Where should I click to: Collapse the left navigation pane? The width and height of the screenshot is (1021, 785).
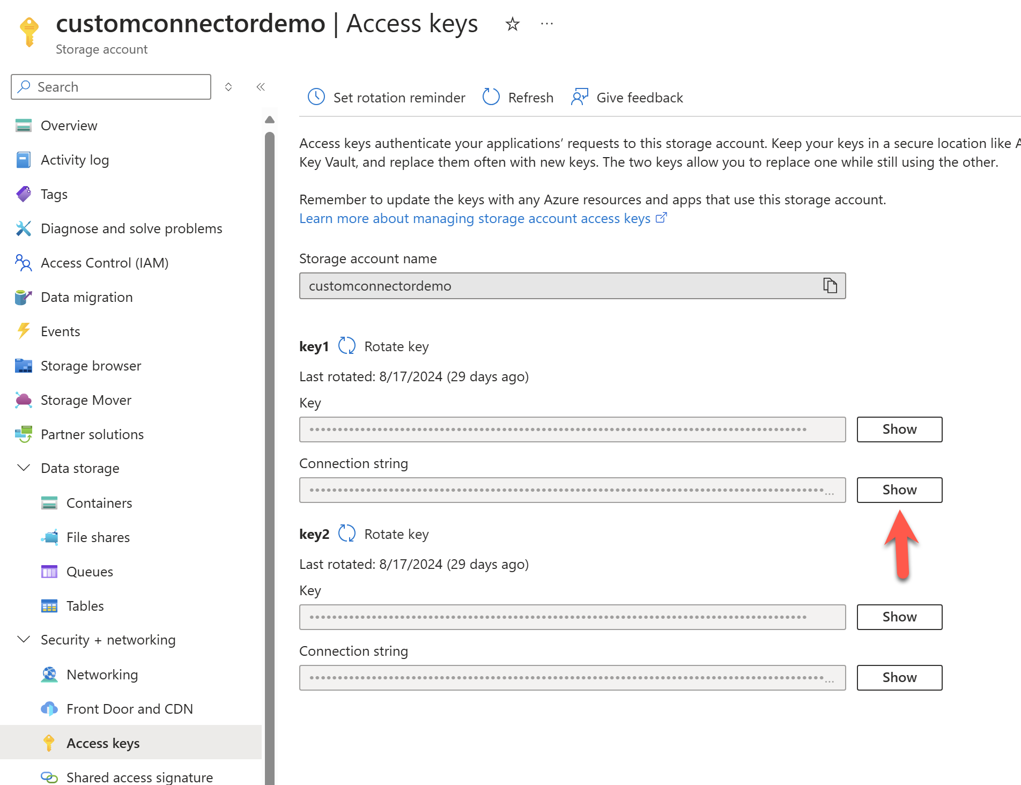tap(261, 87)
